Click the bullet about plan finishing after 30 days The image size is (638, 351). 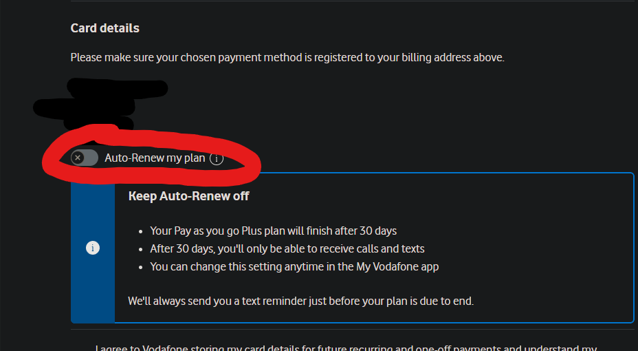point(273,231)
